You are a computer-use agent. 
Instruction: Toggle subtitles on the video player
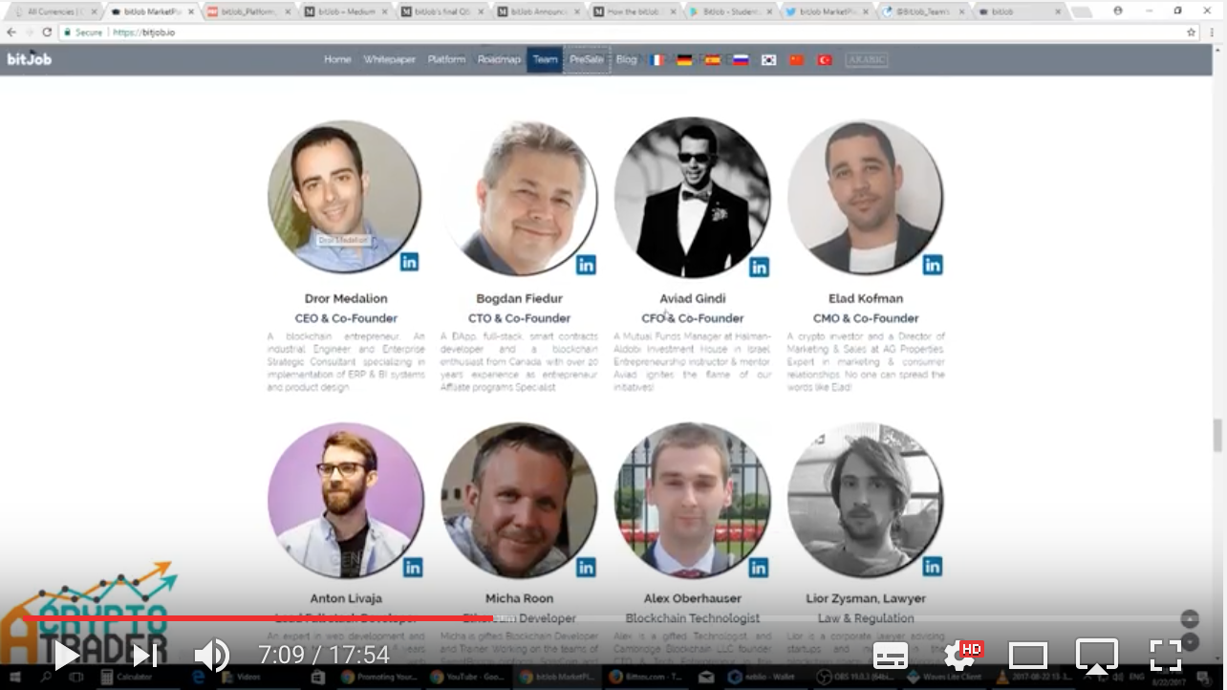[x=891, y=656]
